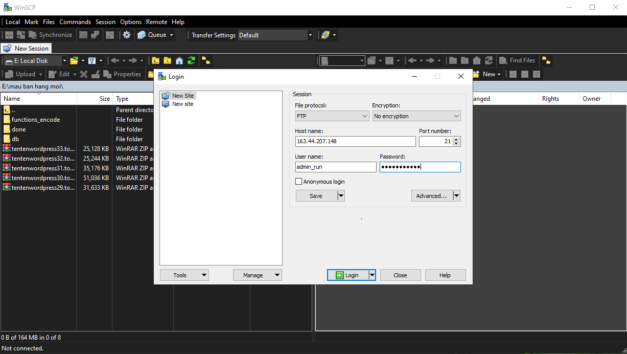Click the Help button in Login dialog
627x354 pixels.
coord(445,275)
